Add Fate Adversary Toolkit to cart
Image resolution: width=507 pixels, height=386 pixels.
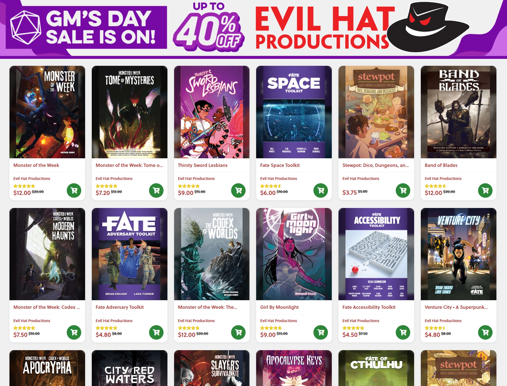pyautogui.click(x=156, y=332)
